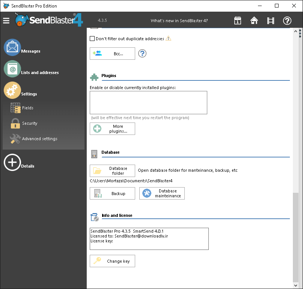Open Help using the question mark icon
The height and width of the screenshot is (289, 303).
coord(287,21)
